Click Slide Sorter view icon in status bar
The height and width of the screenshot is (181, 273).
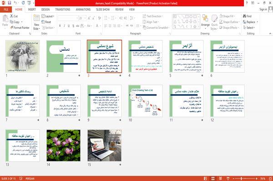point(213,178)
